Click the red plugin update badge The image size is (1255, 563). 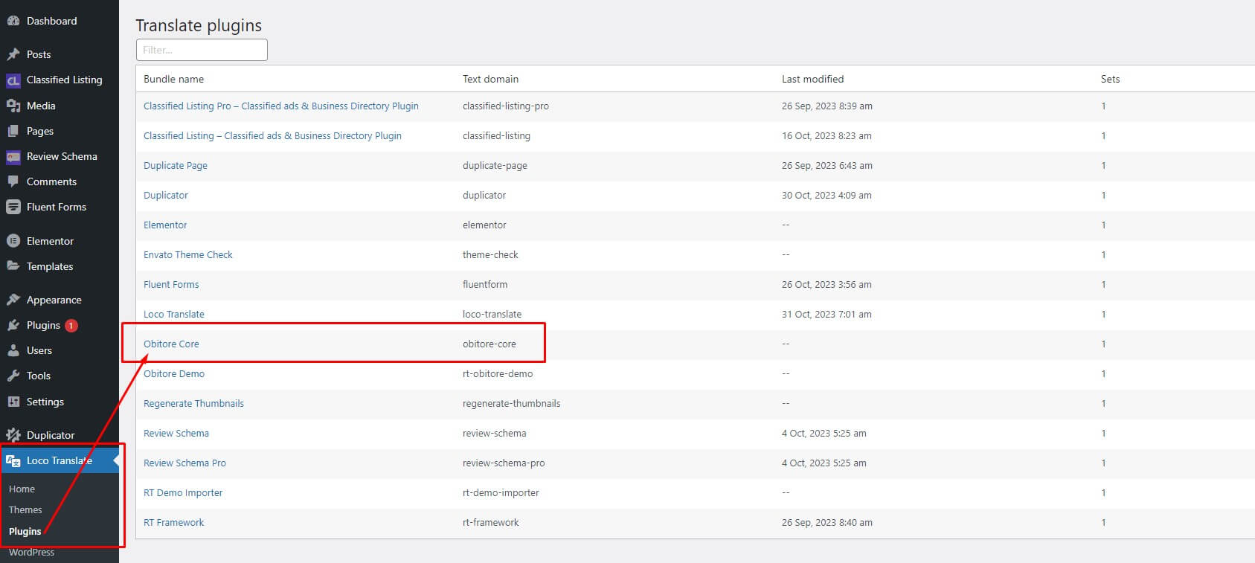click(x=71, y=325)
